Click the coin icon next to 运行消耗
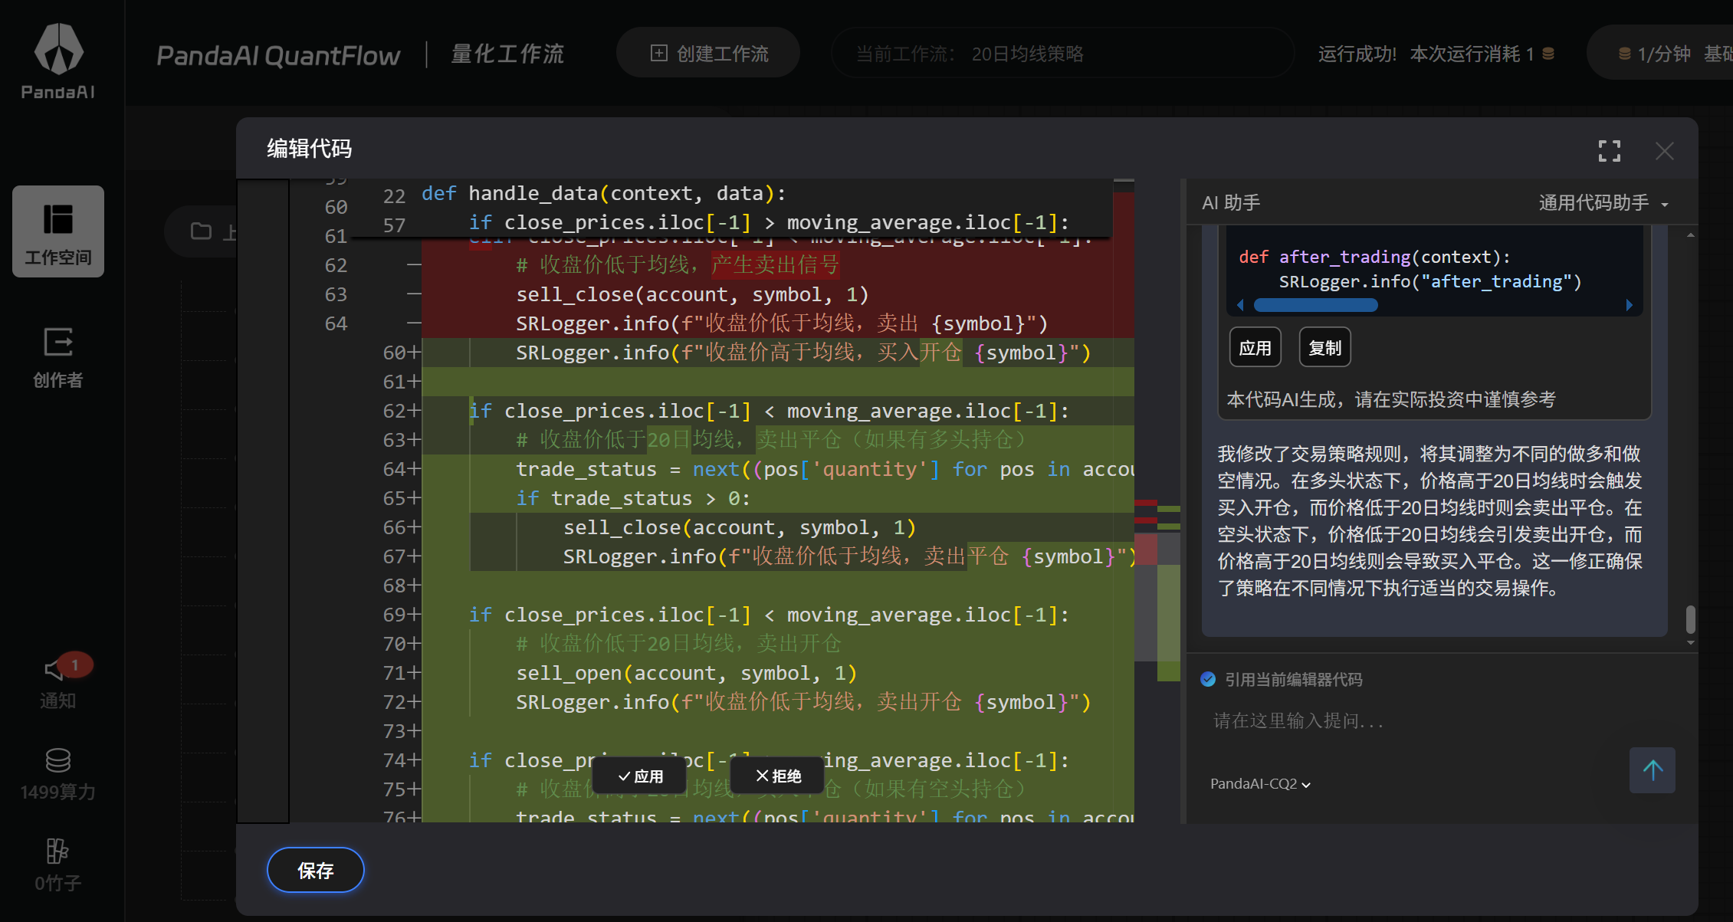 click(1548, 54)
